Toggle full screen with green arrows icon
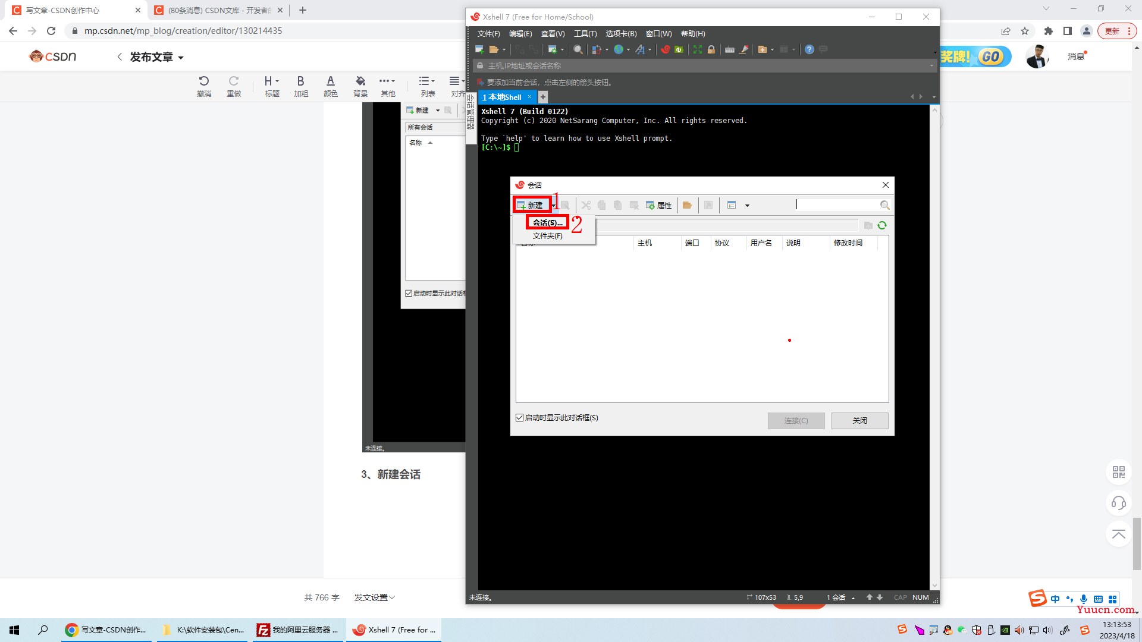Viewport: 1142px width, 642px height. pyautogui.click(x=698, y=49)
